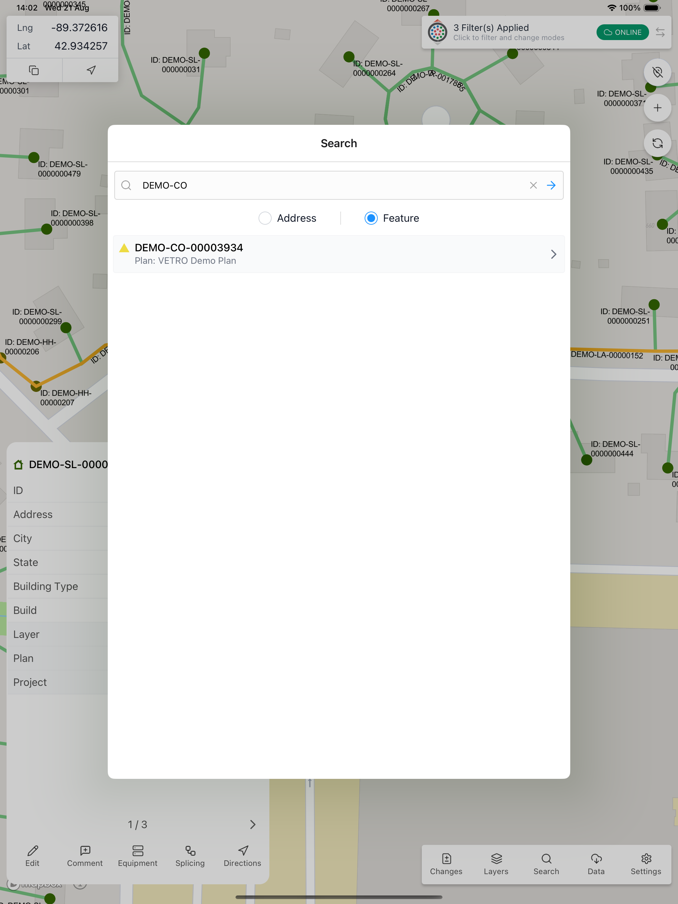Open the Data tab

point(596,864)
